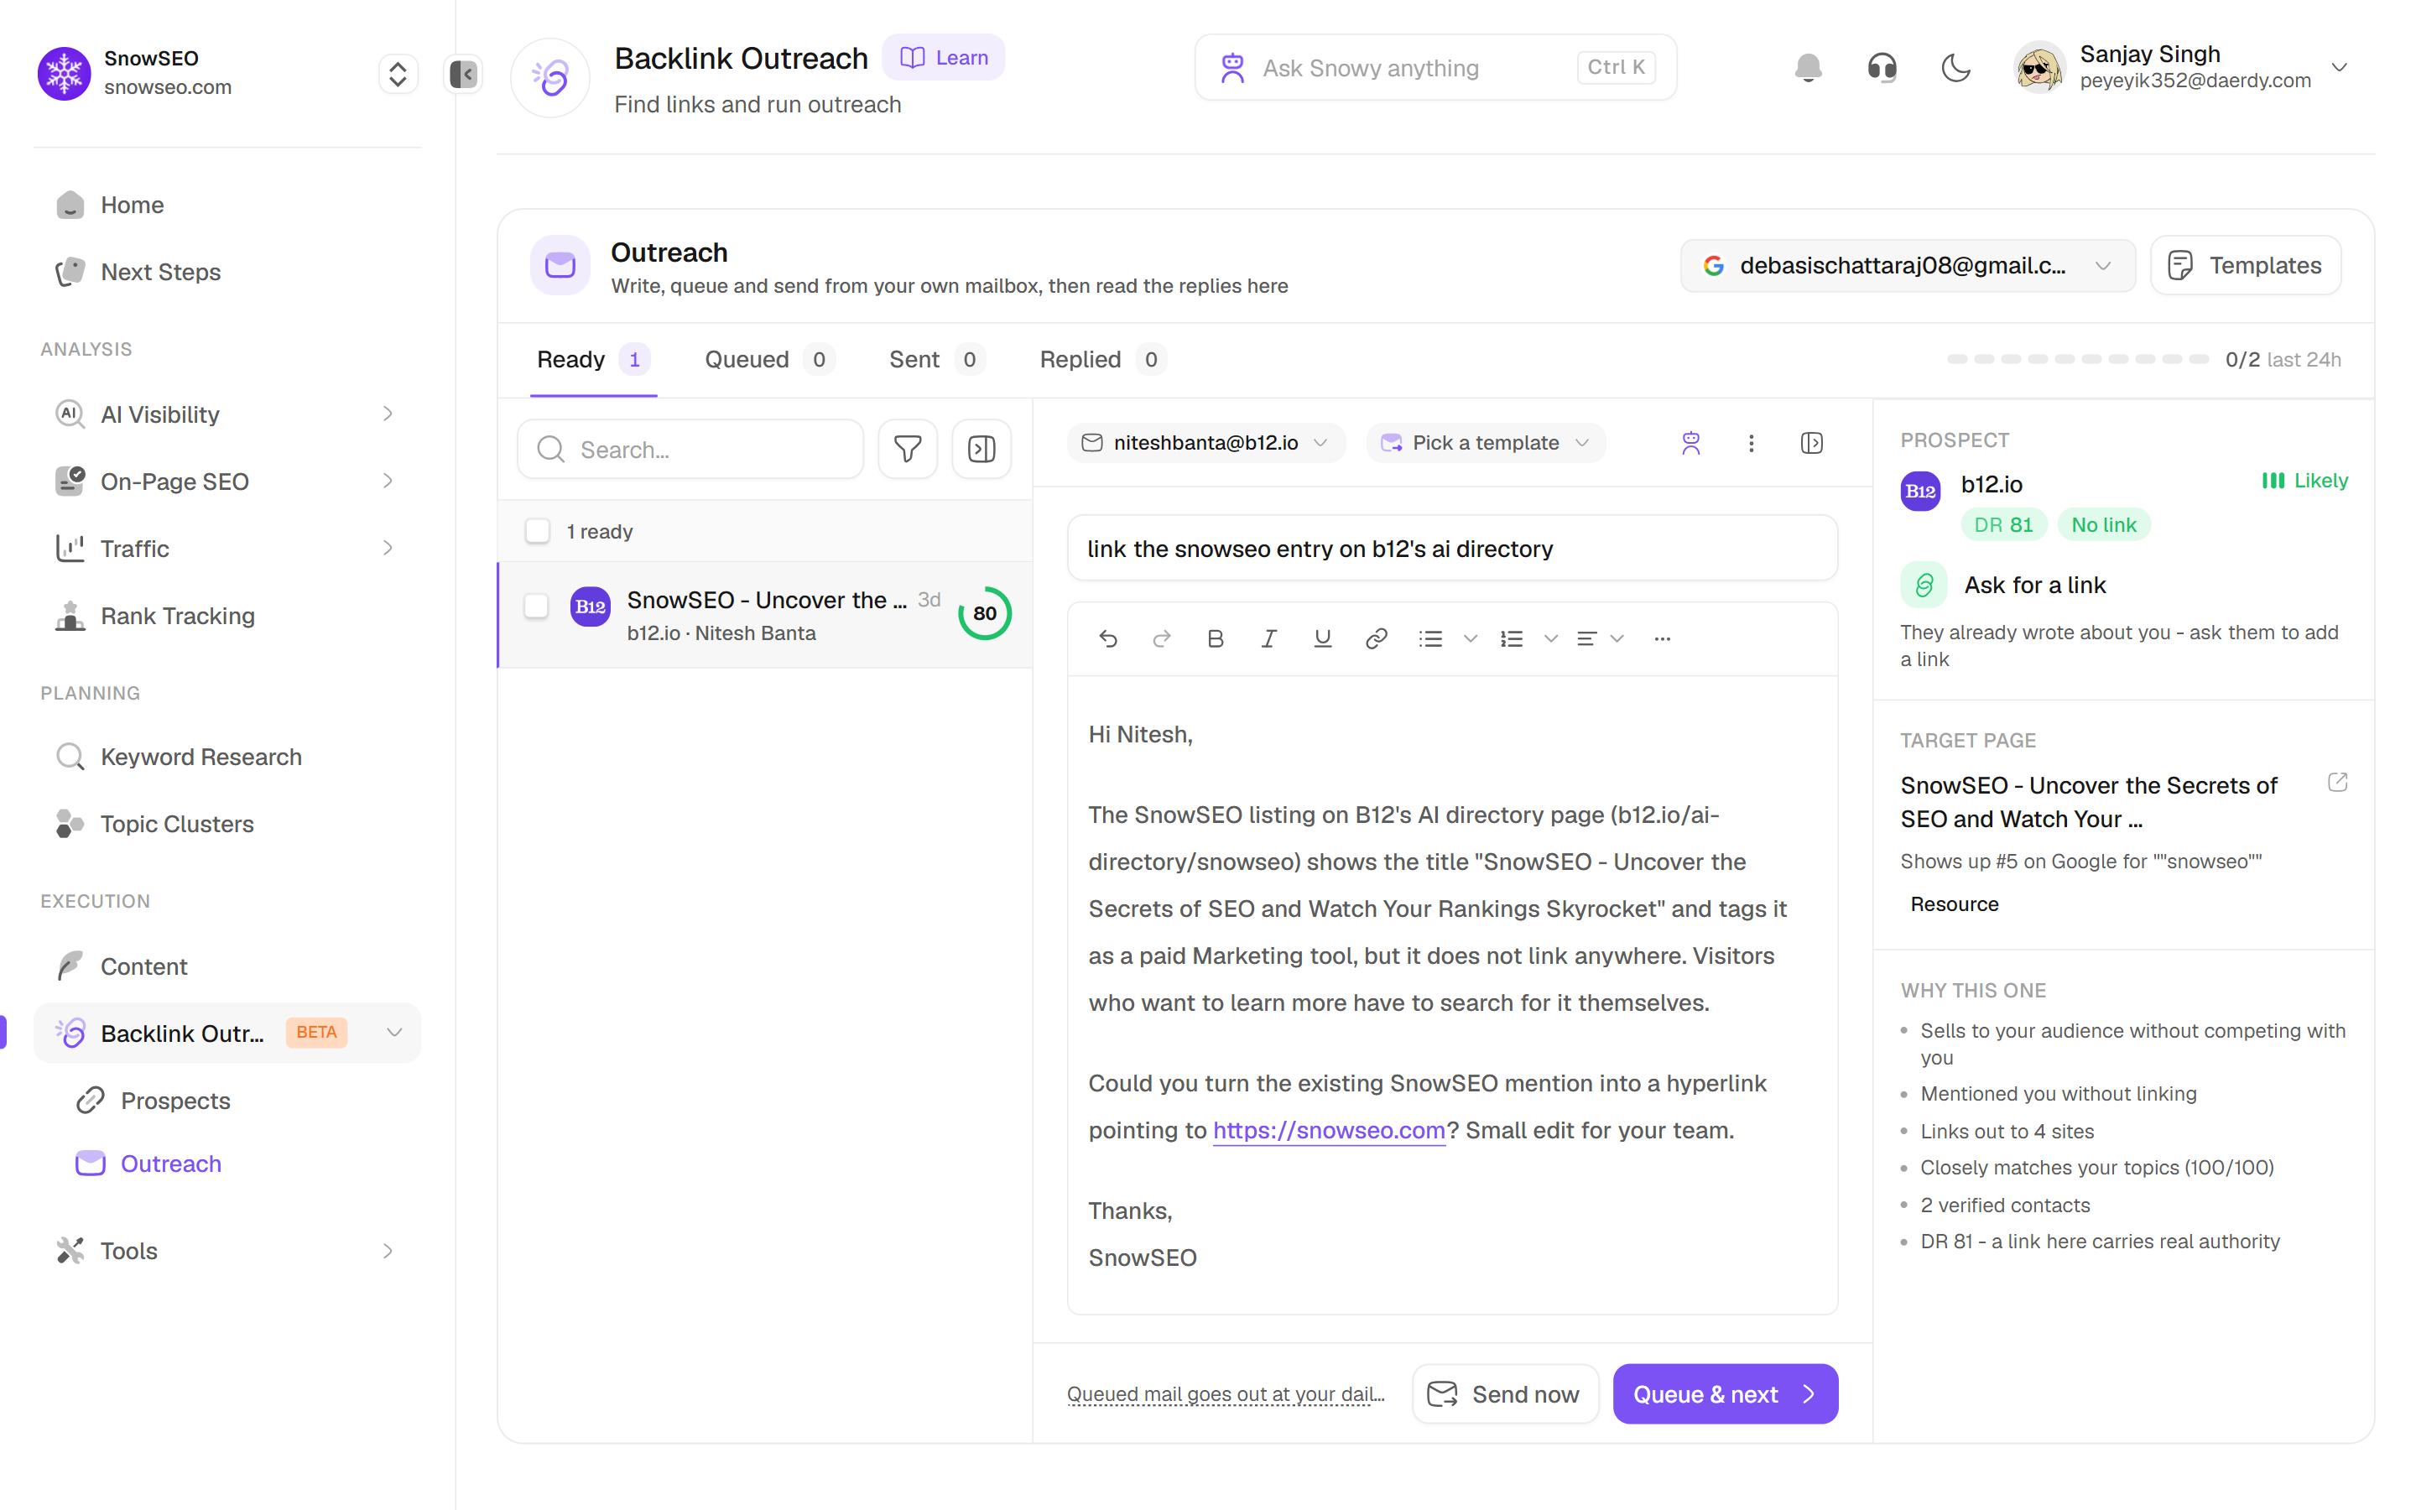The height and width of the screenshot is (1510, 2416).
Task: Open numbered list style dropdown arrow
Action: 1550,639
